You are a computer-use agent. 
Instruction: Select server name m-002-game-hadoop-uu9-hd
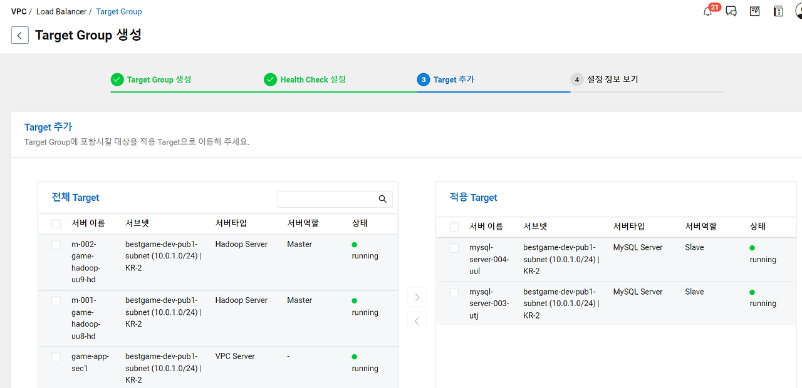86,262
